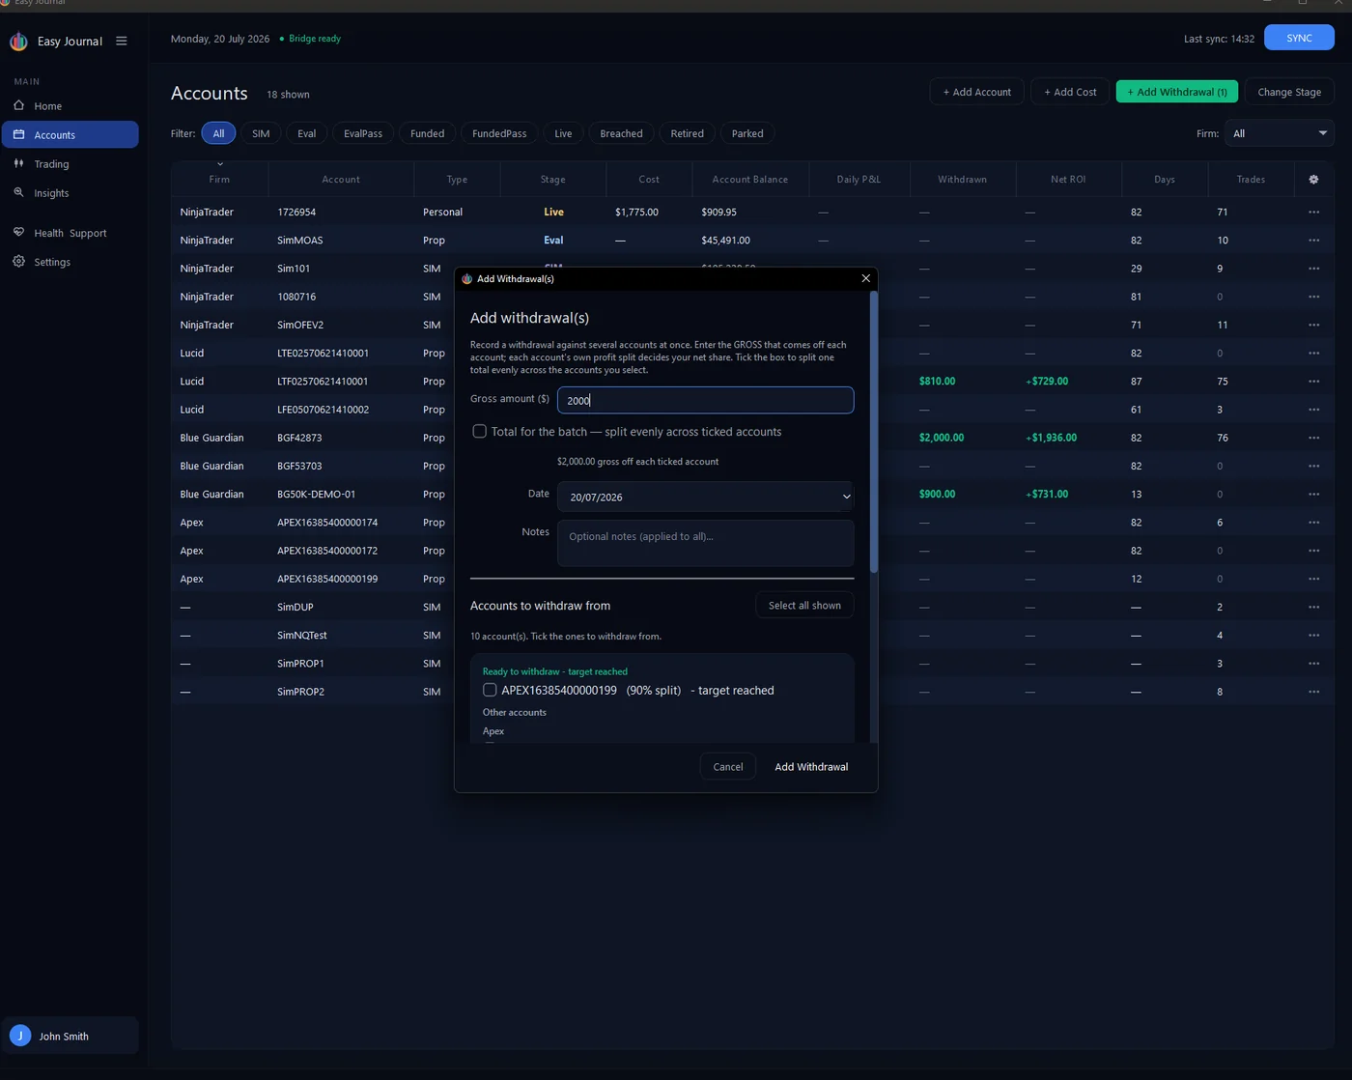Click the + Add Cost button
This screenshot has height=1080, width=1352.
click(1070, 92)
